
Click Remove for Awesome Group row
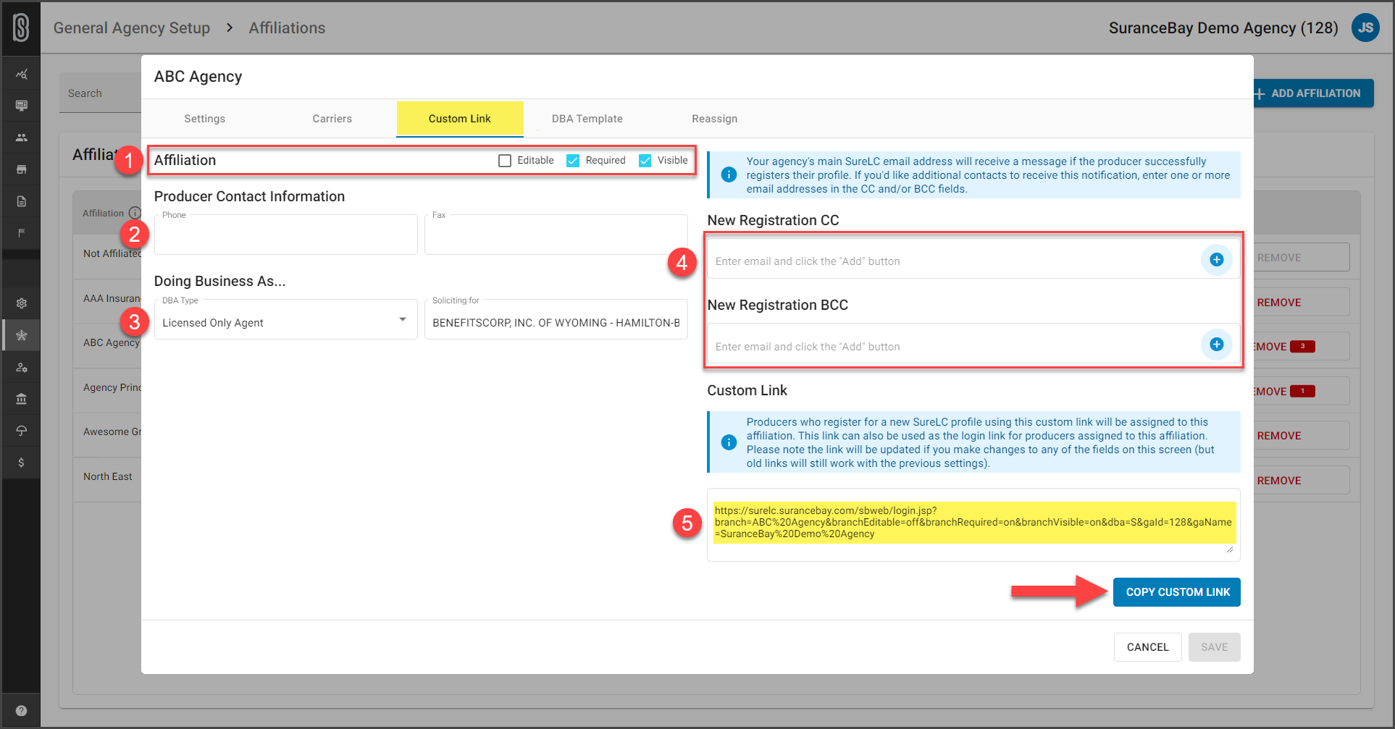pos(1301,436)
